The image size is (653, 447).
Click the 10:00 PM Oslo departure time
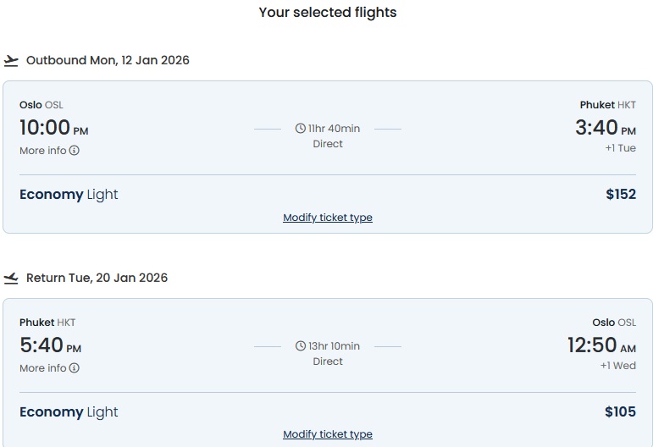[53, 127]
